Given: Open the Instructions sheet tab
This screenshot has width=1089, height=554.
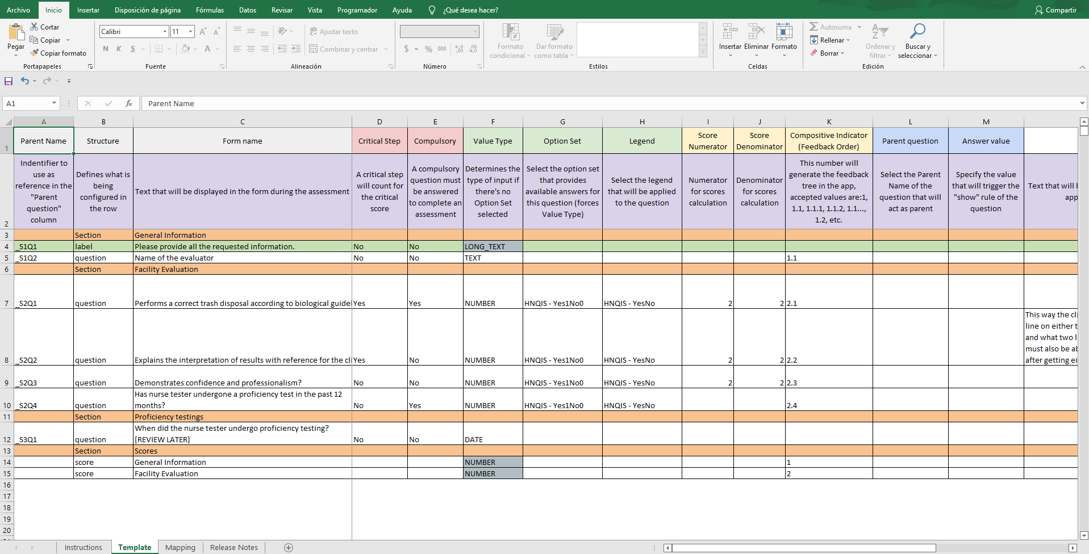Looking at the screenshot, I should pos(84,547).
